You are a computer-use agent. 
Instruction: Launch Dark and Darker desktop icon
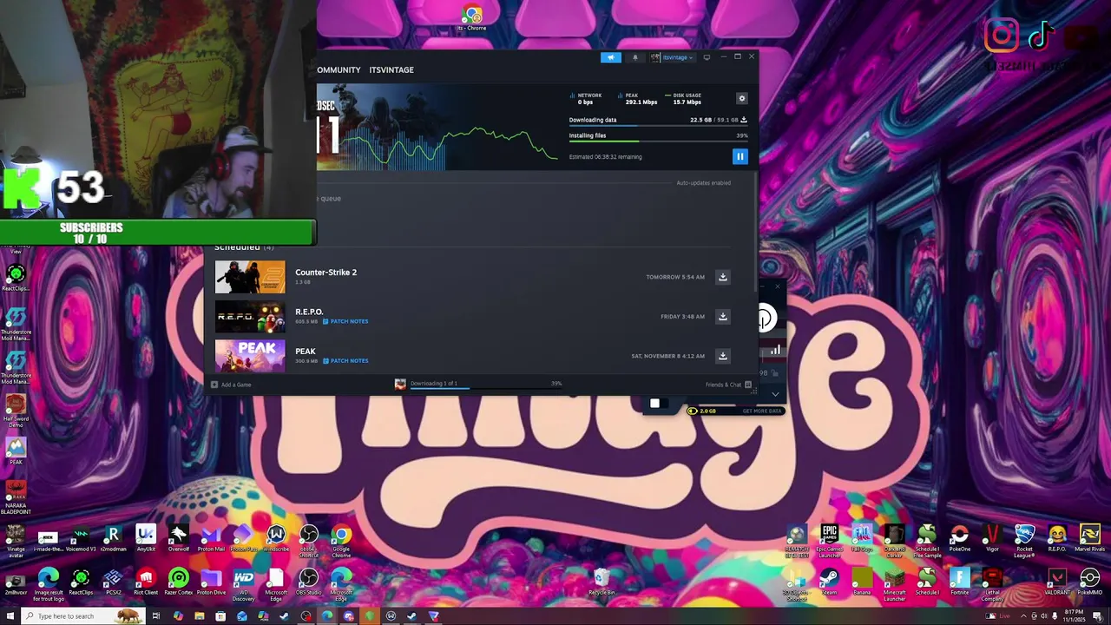click(x=894, y=540)
